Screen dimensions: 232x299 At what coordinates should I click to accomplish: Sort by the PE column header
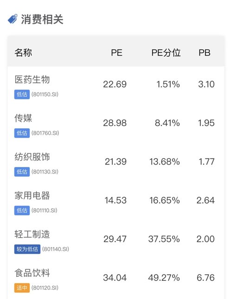(x=116, y=53)
